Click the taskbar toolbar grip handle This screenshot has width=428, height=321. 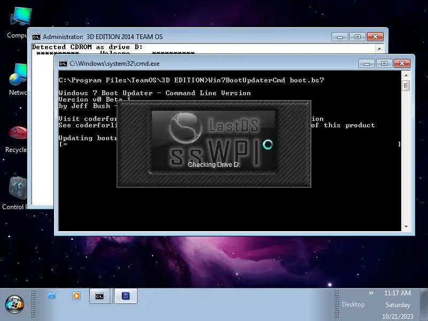pyautogui.click(x=33, y=304)
